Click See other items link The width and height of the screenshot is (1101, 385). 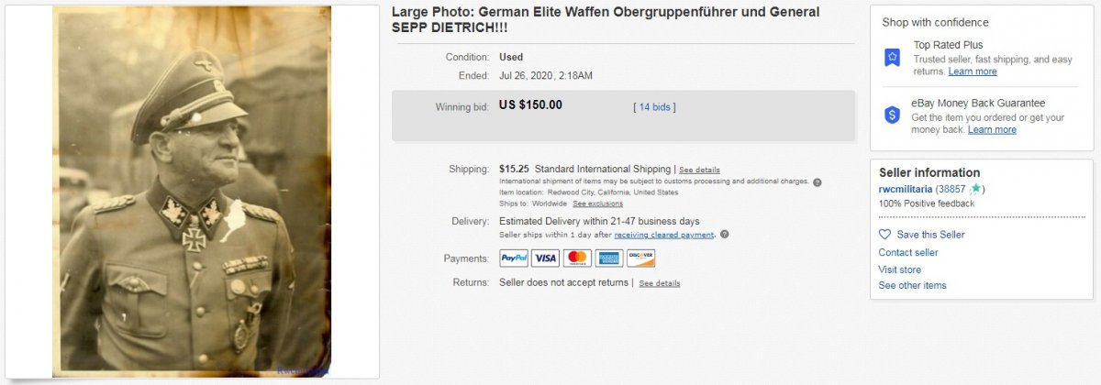[x=912, y=286]
